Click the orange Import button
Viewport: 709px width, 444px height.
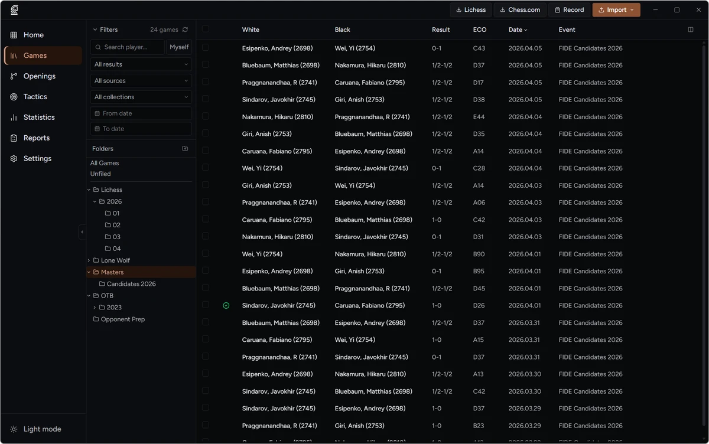point(616,9)
